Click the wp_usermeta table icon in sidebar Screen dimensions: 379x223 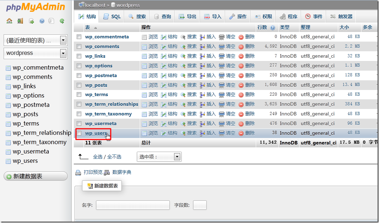[8, 152]
